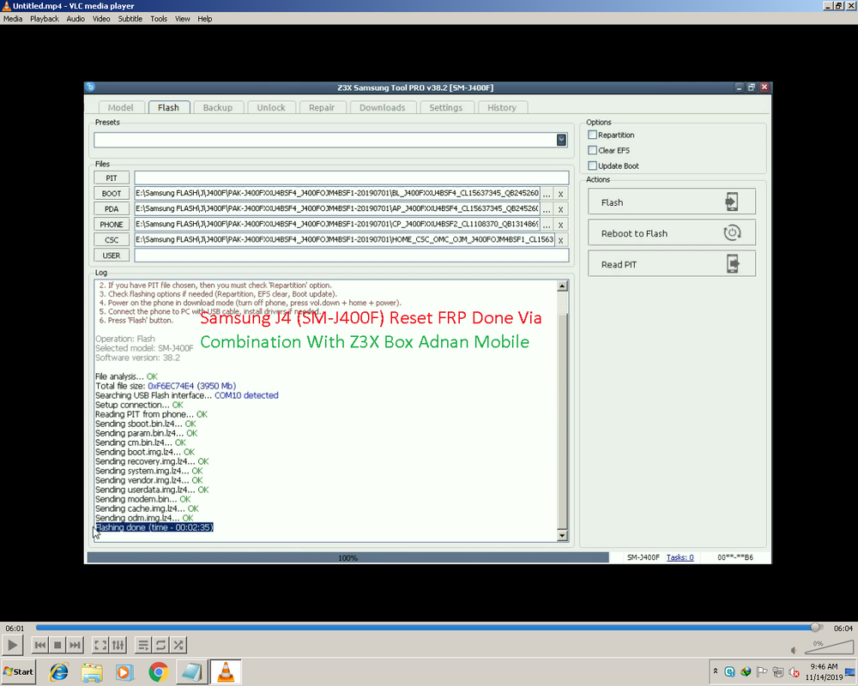858x686 pixels.
Task: Toggle the VLC playlist view
Action: click(142, 646)
